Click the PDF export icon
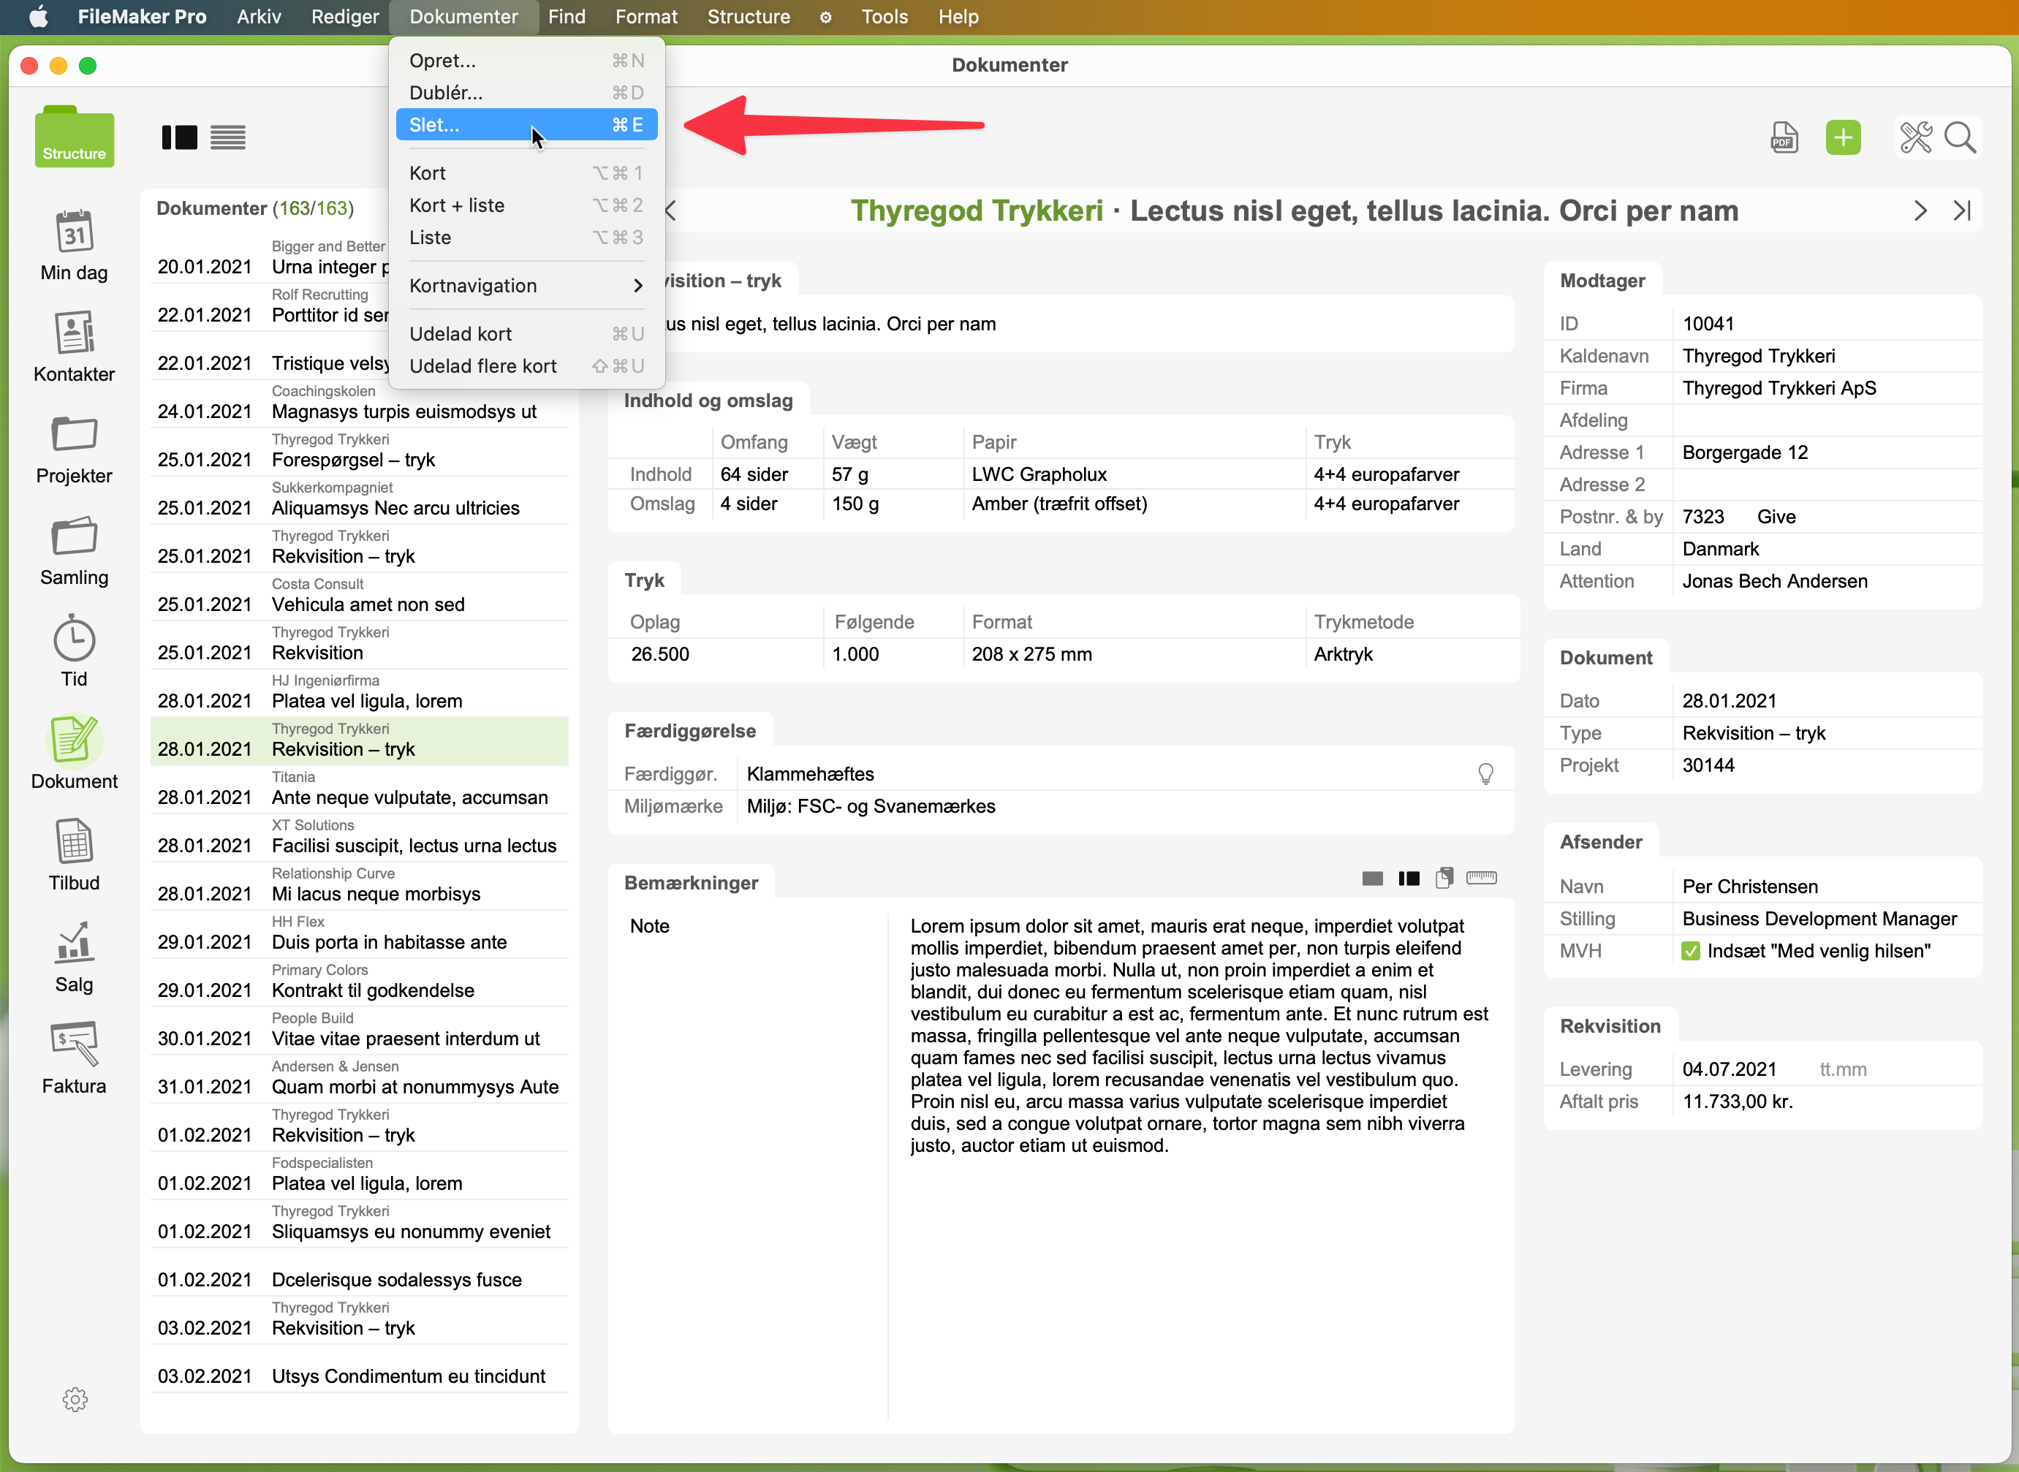Image resolution: width=2019 pixels, height=1472 pixels. [x=1784, y=138]
